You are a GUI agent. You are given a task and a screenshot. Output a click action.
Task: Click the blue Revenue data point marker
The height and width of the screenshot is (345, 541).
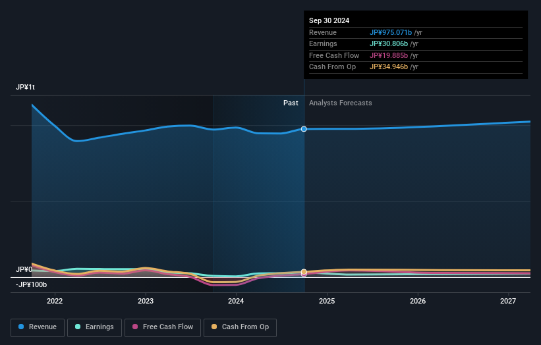[x=304, y=129]
